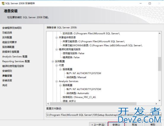Select 帐户 row under Analysis Services
Viewport: 164px width, 126px height.
pos(84,89)
